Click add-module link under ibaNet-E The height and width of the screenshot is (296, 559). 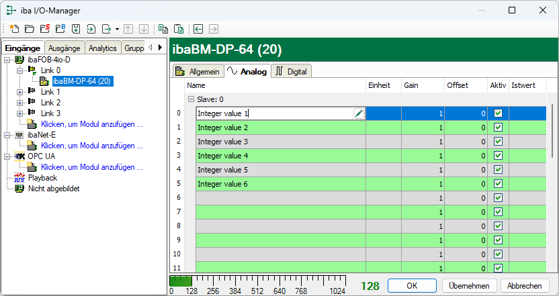[x=91, y=146]
